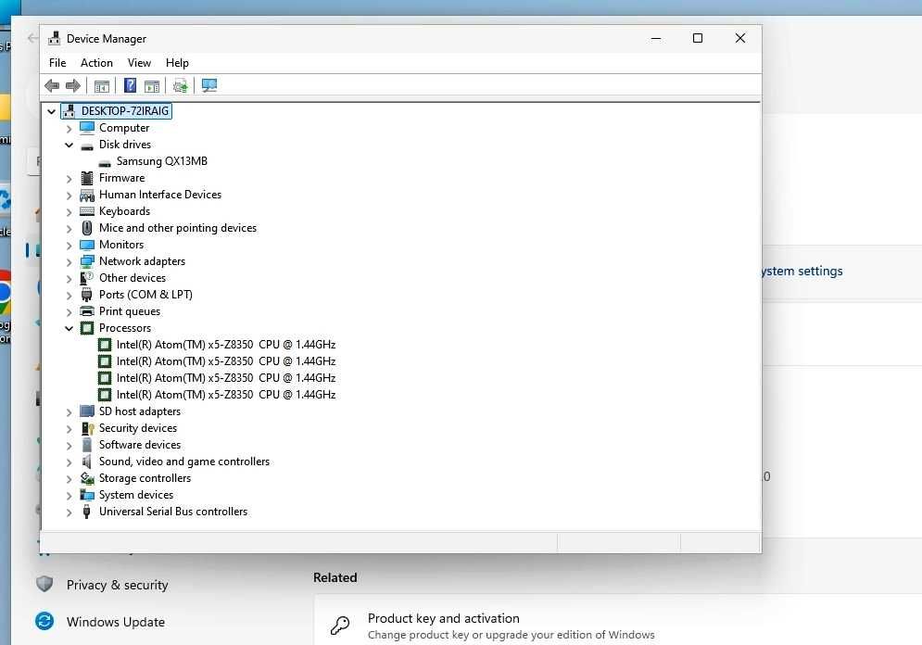This screenshot has width=922, height=645.
Task: Expand the Keyboards category
Action: [x=69, y=211]
